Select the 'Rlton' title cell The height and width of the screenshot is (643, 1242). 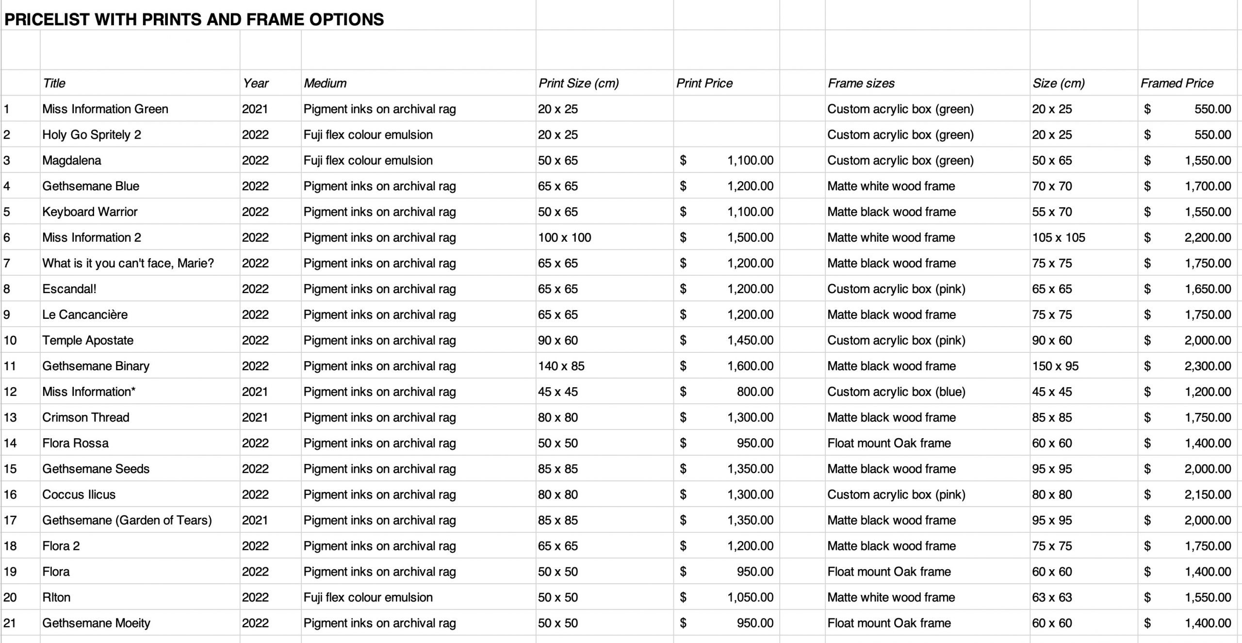tap(140, 597)
